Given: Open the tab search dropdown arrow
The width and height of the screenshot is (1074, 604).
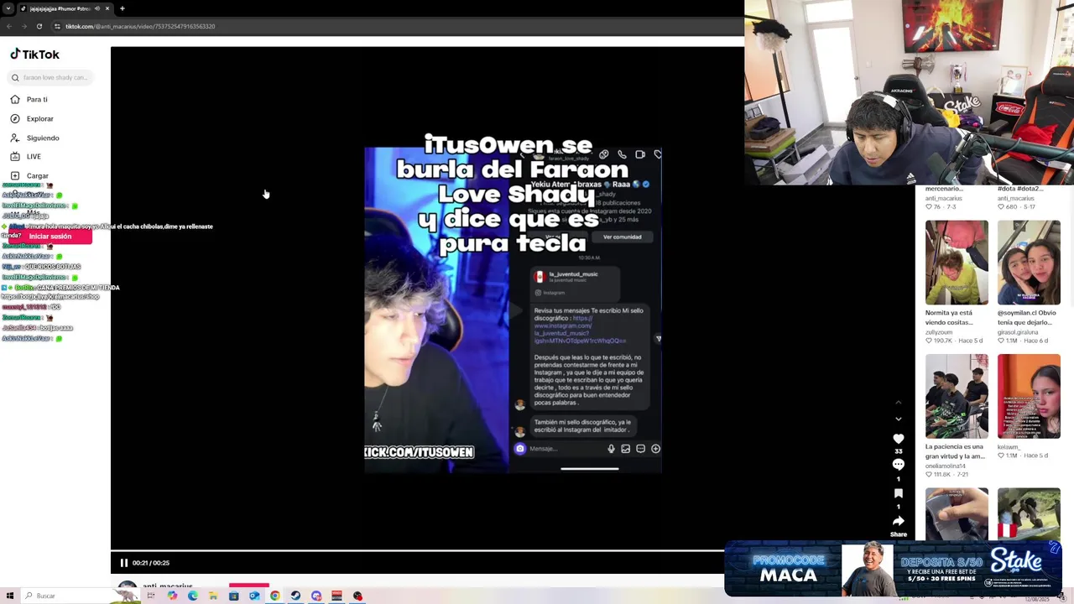Looking at the screenshot, I should click(x=8, y=8).
